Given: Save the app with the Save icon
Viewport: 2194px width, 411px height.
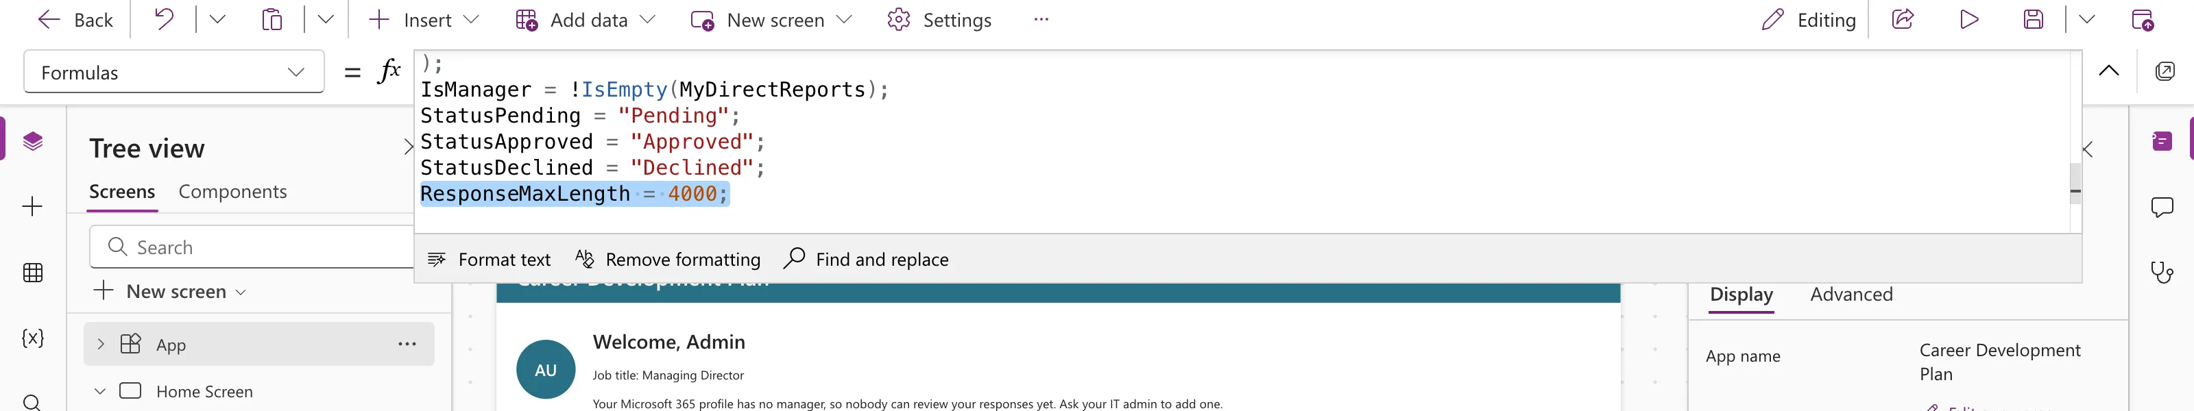Looking at the screenshot, I should 2034,18.
